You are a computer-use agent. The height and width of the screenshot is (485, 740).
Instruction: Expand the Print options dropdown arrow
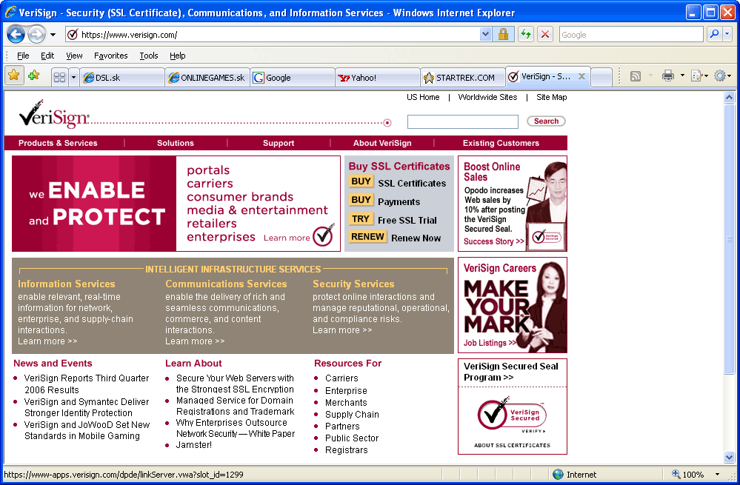pos(682,76)
